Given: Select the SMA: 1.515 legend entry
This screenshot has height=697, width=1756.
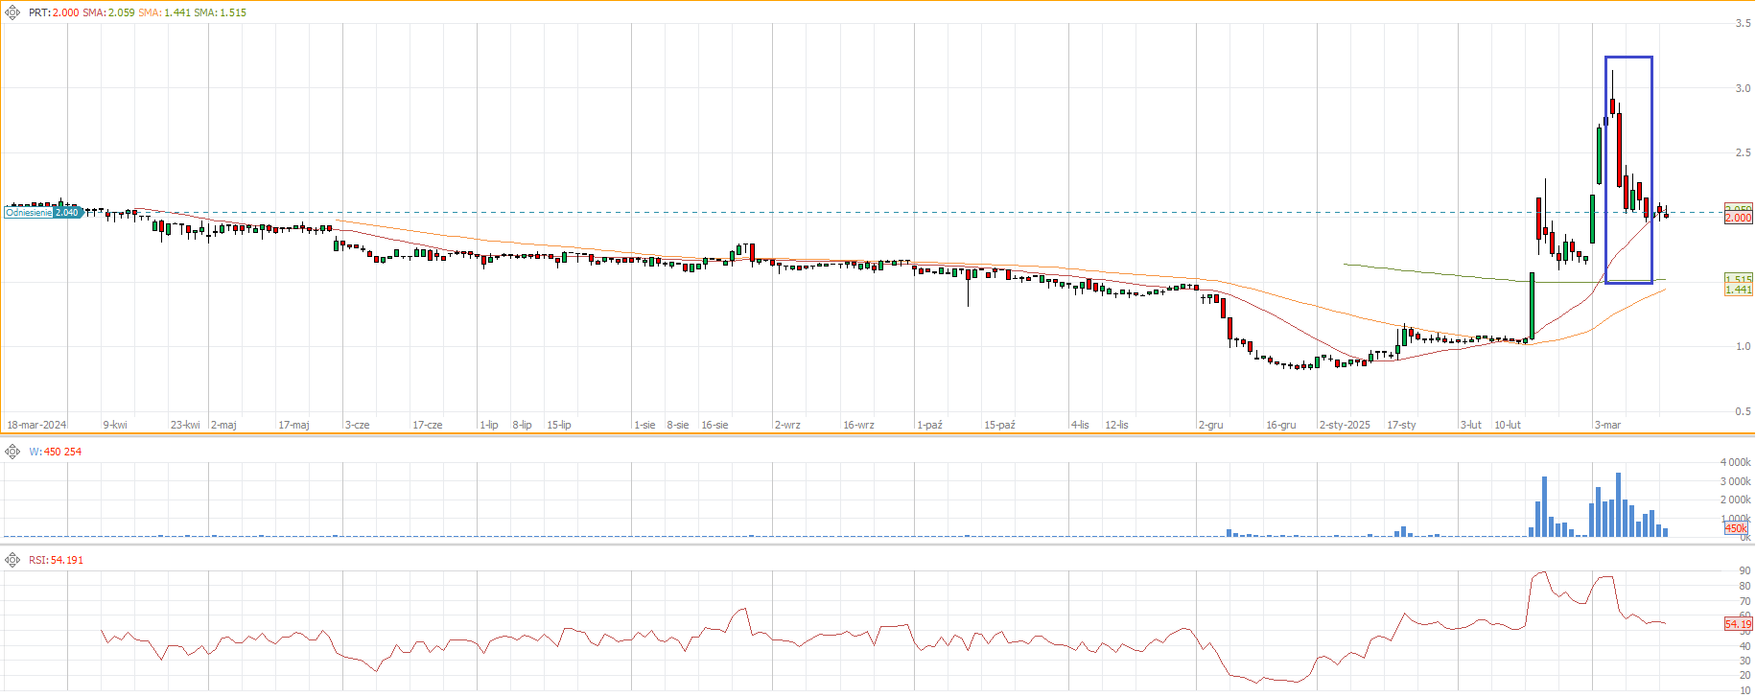Looking at the screenshot, I should pos(220,12).
